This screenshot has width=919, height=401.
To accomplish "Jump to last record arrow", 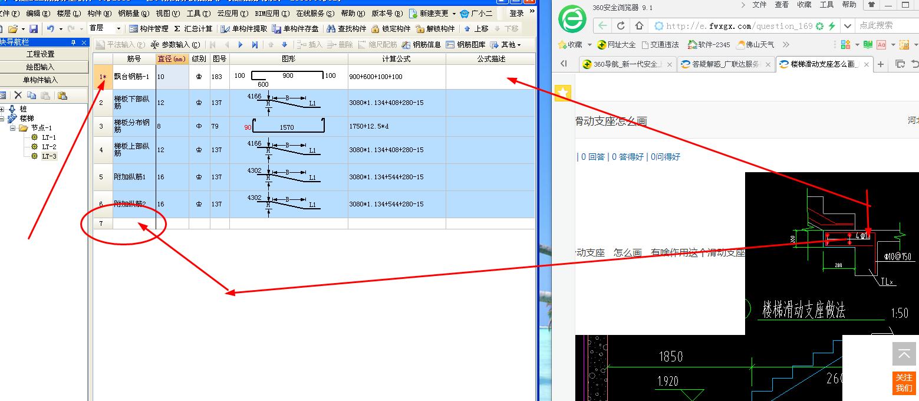I will [x=255, y=45].
